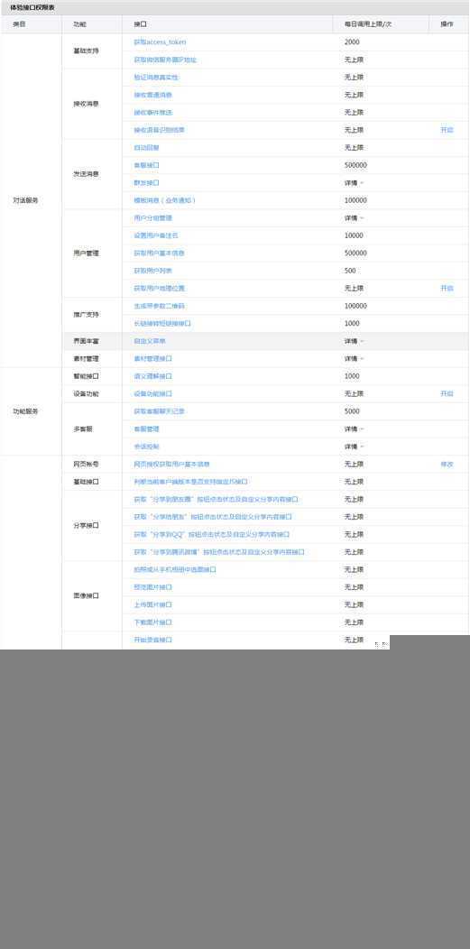The height and width of the screenshot is (949, 470).
Task: Open the 长链接转短链接接口 link
Action: [x=162, y=324]
